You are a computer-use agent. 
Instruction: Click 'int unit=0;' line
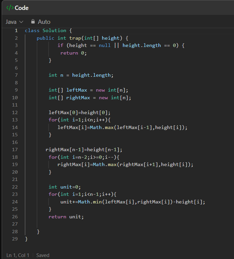pos(65,187)
